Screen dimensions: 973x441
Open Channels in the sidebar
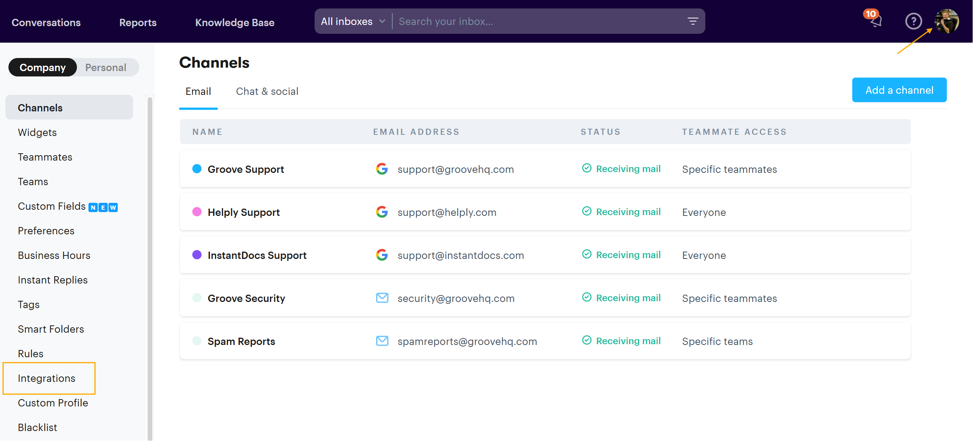click(x=69, y=108)
